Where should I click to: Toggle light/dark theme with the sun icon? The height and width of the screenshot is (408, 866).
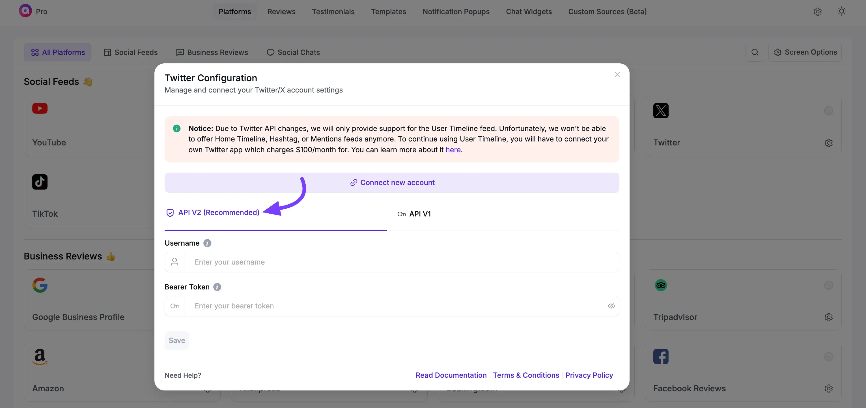(841, 11)
